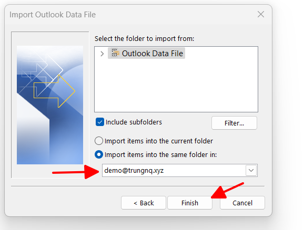Uncheck the Include subfolders checkbox

[x=99, y=122]
